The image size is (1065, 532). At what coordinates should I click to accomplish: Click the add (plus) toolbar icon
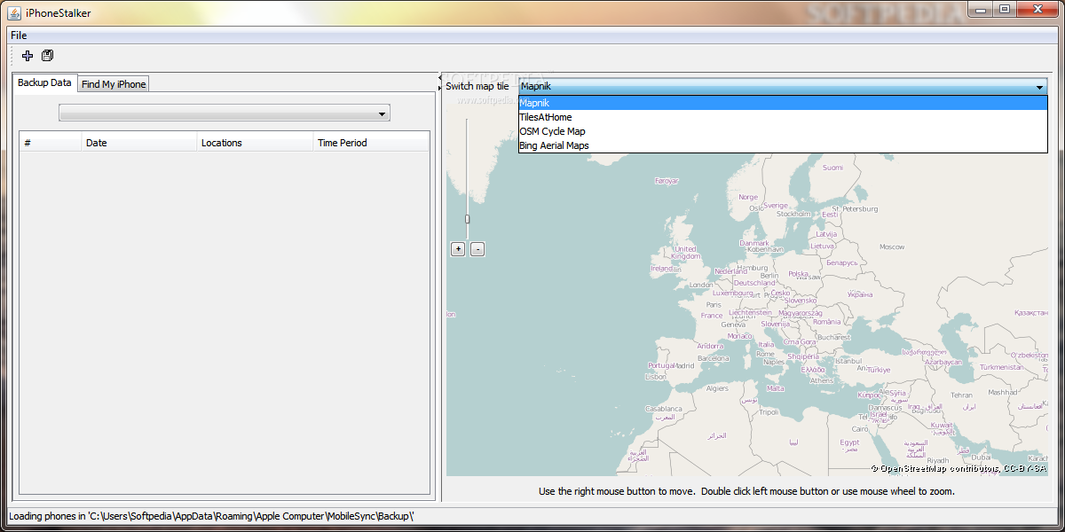coord(28,56)
